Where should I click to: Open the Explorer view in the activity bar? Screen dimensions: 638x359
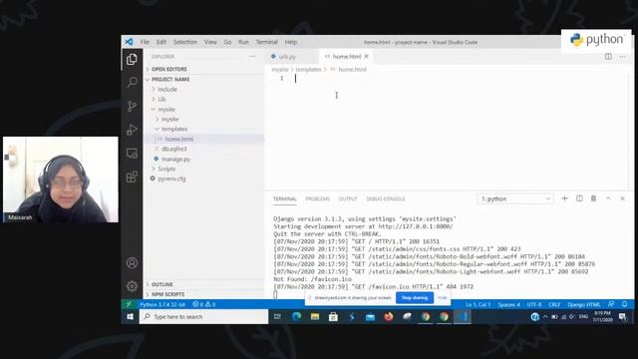132,60
